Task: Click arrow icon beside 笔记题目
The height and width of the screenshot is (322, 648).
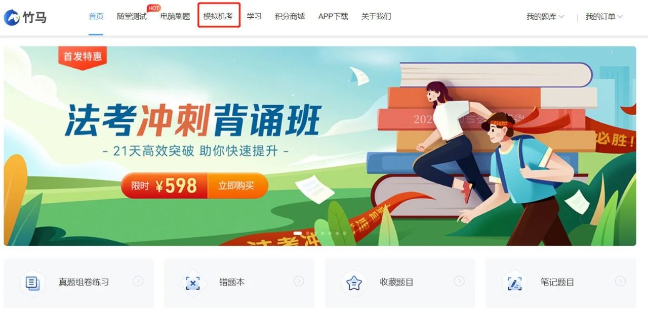Action: click(620, 281)
